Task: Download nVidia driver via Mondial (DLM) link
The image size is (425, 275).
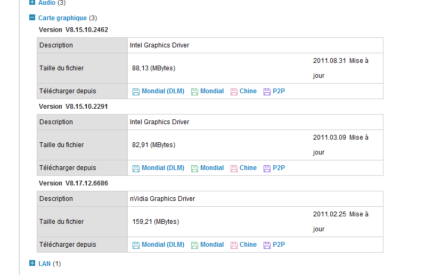Action: pos(162,245)
